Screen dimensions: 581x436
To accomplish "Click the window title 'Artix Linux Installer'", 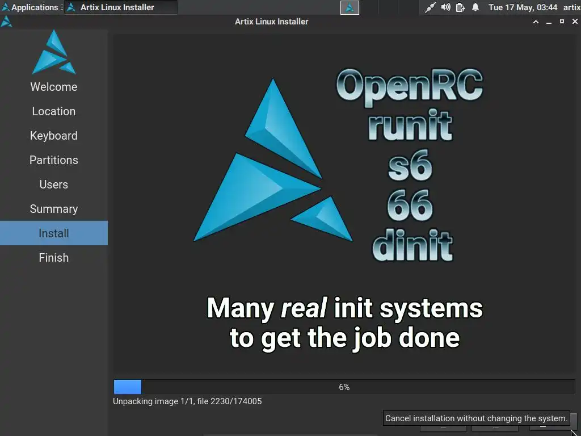I will [x=272, y=22].
